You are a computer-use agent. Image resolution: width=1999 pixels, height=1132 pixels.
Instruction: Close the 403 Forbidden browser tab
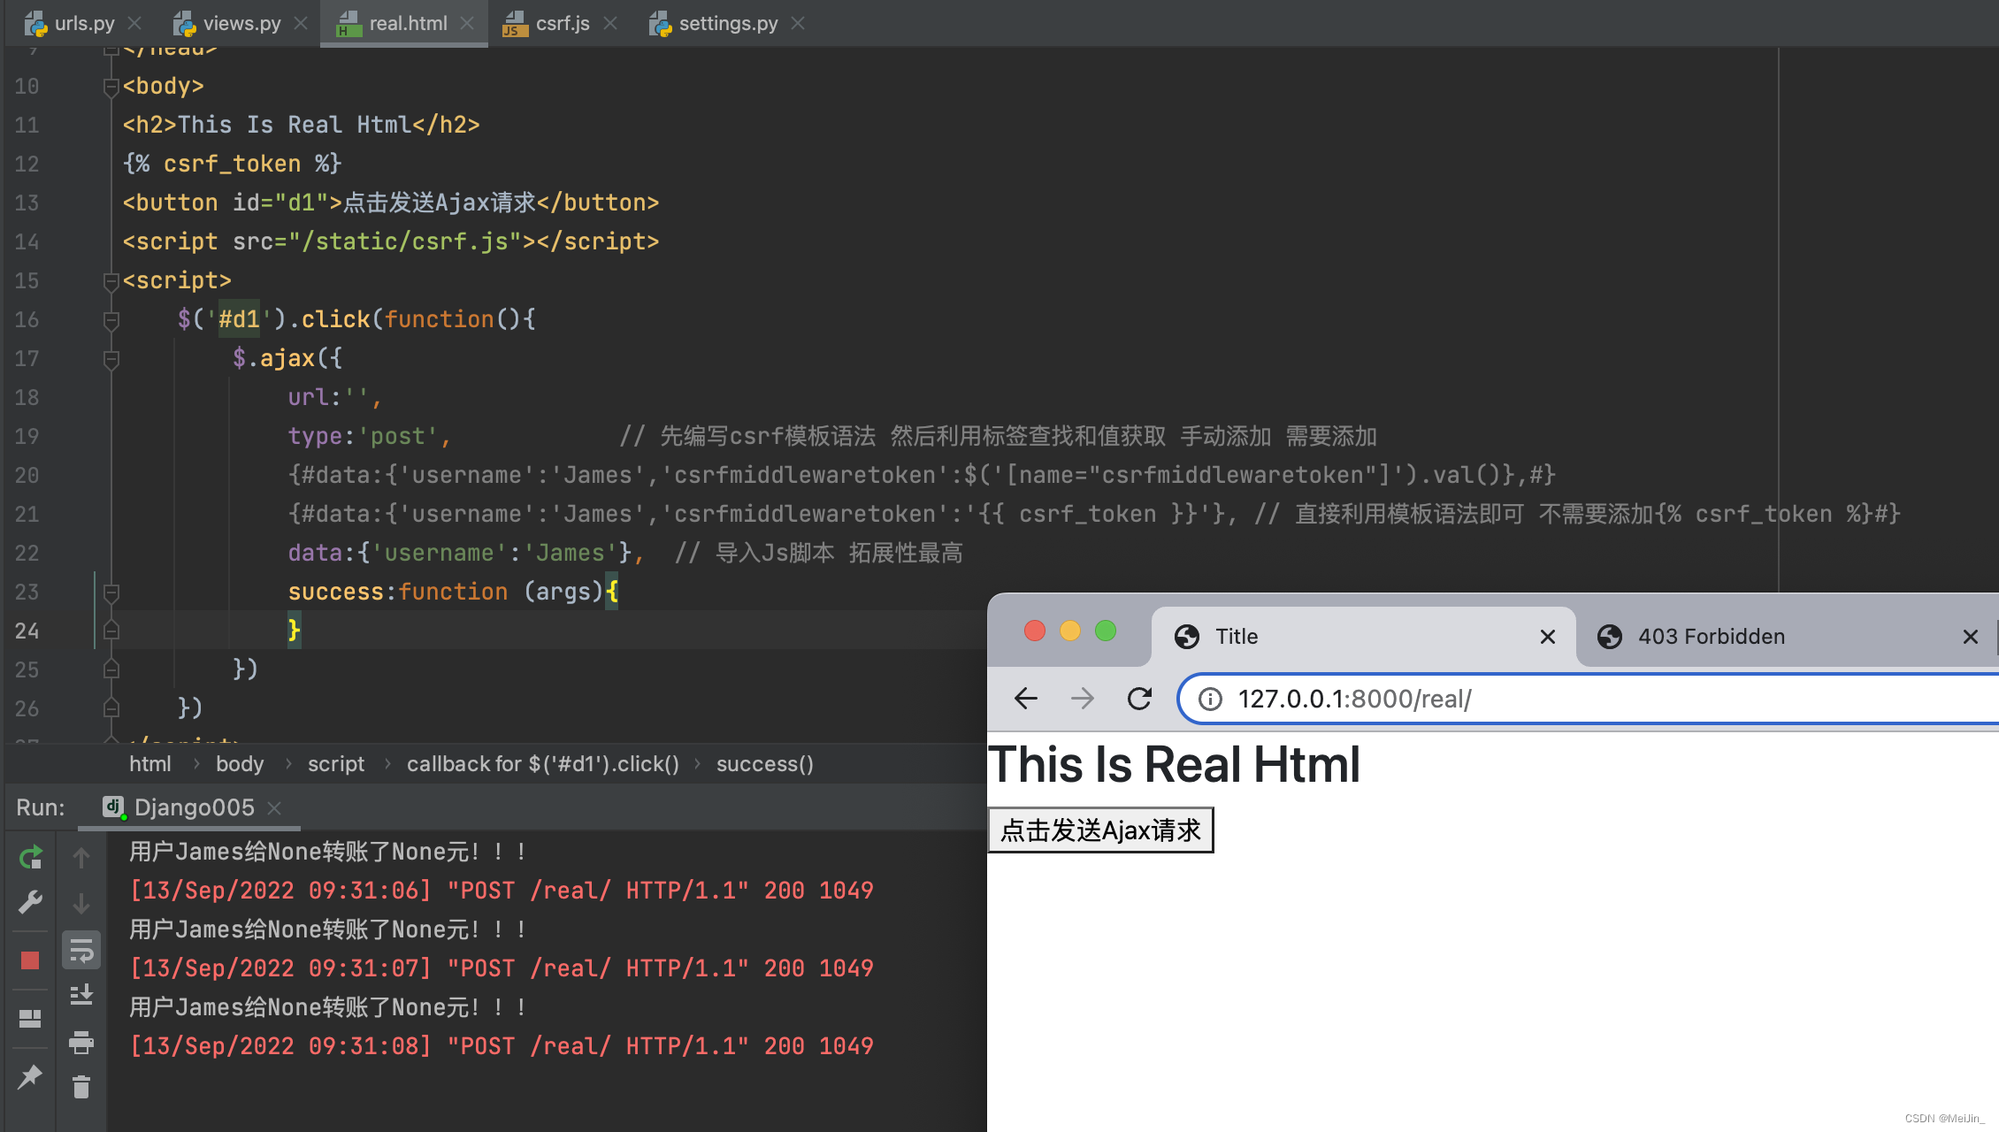click(x=1971, y=637)
